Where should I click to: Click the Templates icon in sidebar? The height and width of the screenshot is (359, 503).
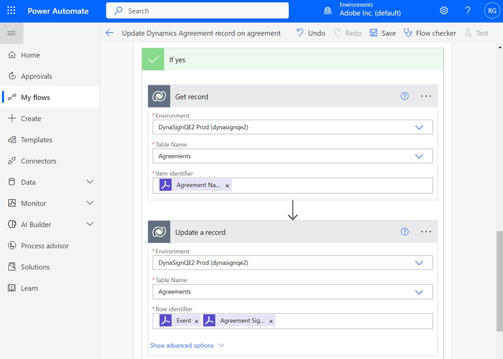[x=12, y=140]
